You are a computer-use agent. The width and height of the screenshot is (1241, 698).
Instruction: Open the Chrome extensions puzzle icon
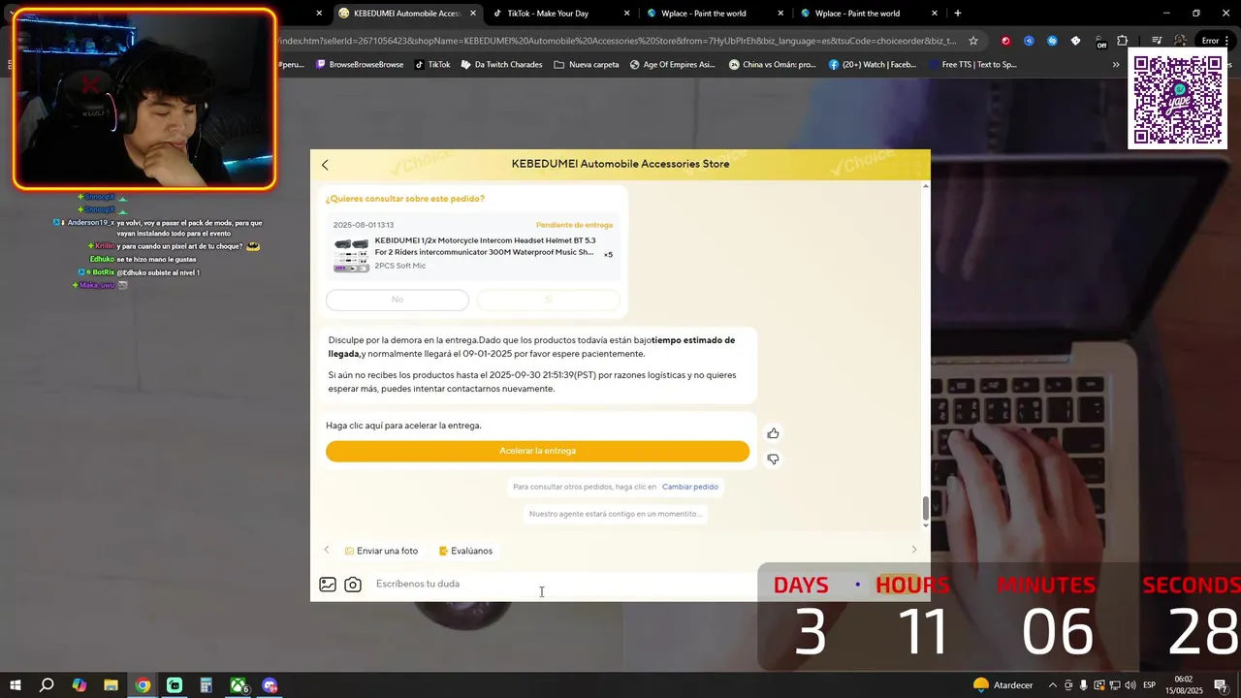click(1123, 41)
